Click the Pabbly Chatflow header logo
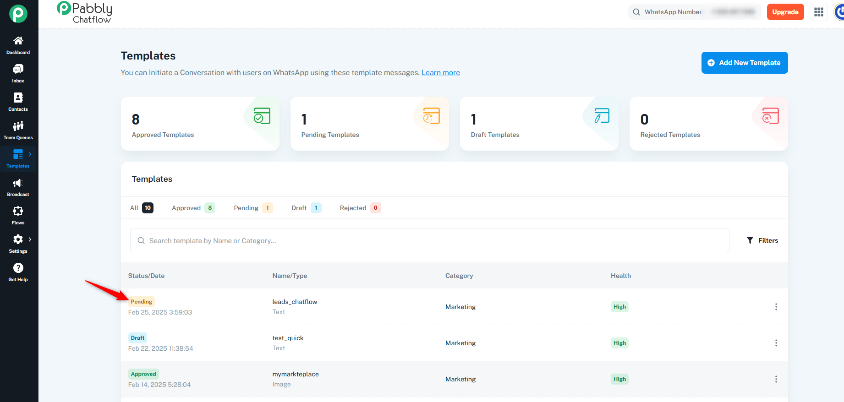 click(x=85, y=12)
